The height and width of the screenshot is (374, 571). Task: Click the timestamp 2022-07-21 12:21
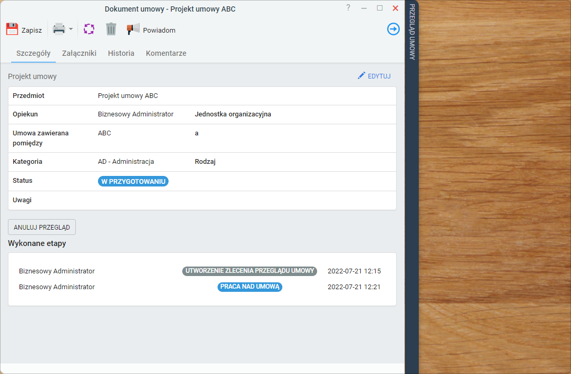point(354,287)
